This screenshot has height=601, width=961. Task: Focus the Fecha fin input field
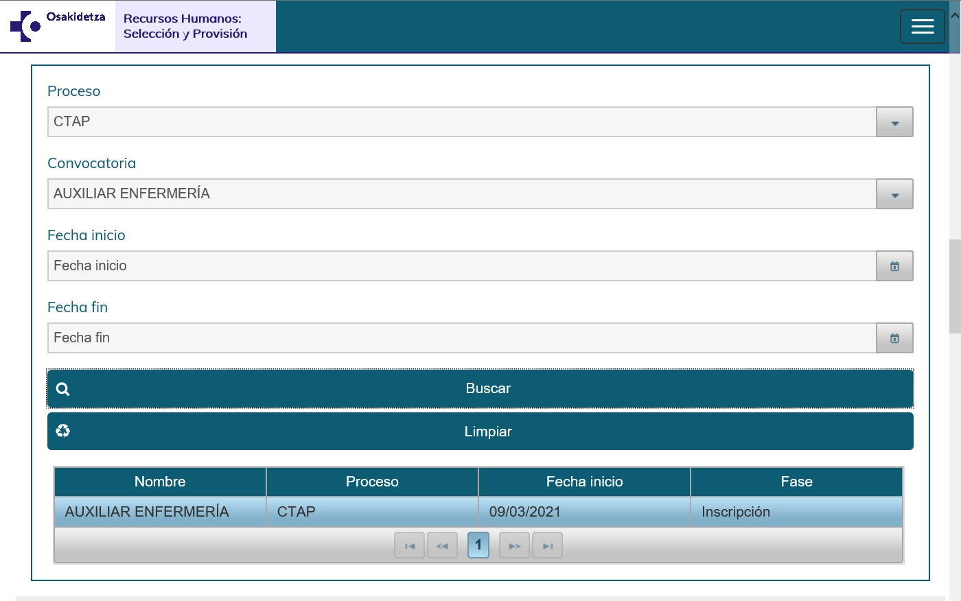(462, 338)
